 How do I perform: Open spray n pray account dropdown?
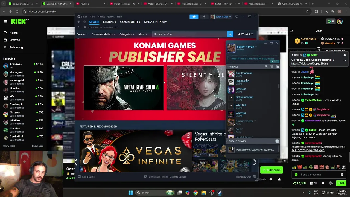pos(221,16)
